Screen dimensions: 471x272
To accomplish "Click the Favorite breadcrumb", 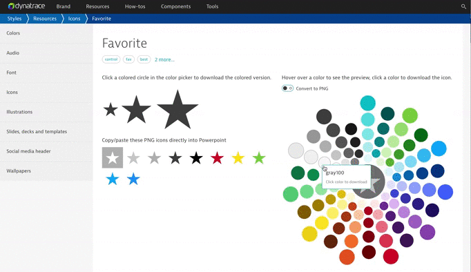I will pyautogui.click(x=102, y=19).
